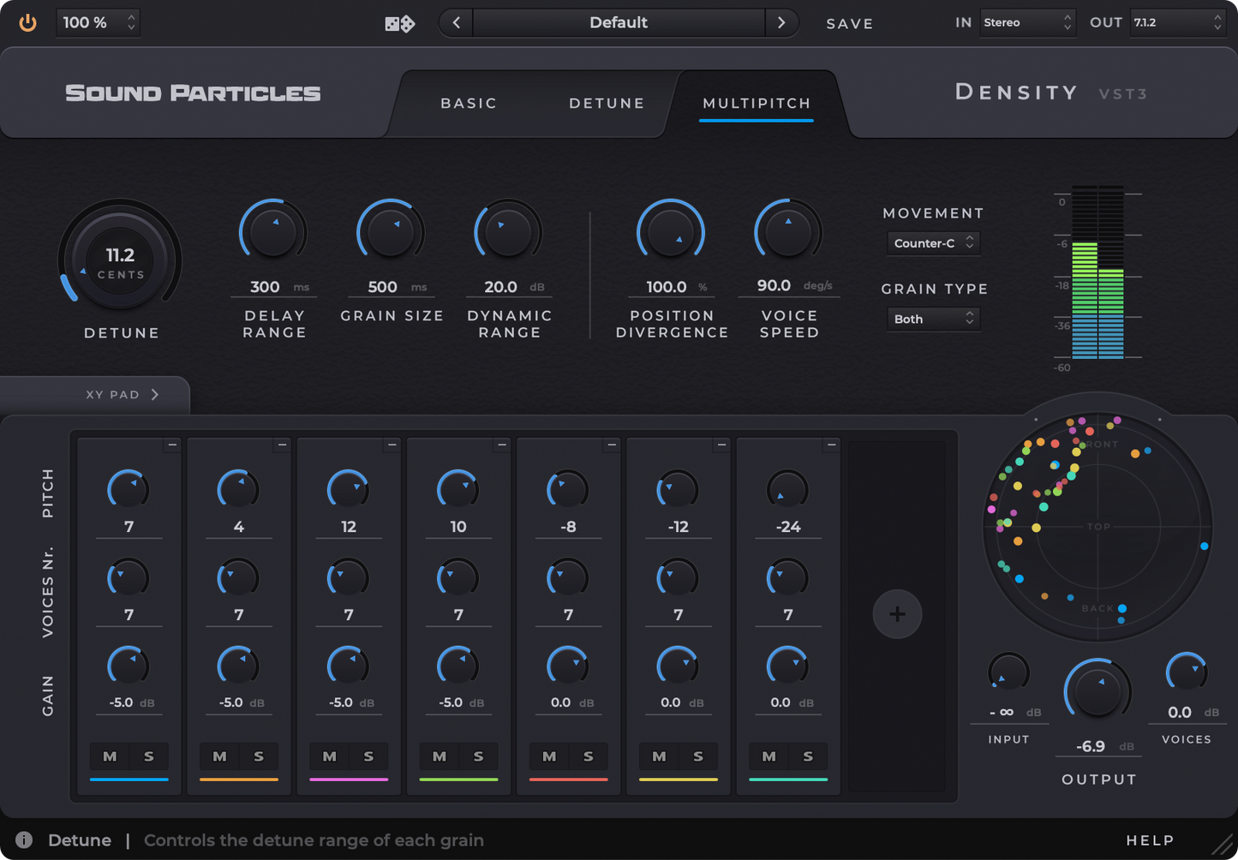Viewport: 1238px width, 860px height.
Task: Click the power button to bypass the plugin
Action: (27, 22)
